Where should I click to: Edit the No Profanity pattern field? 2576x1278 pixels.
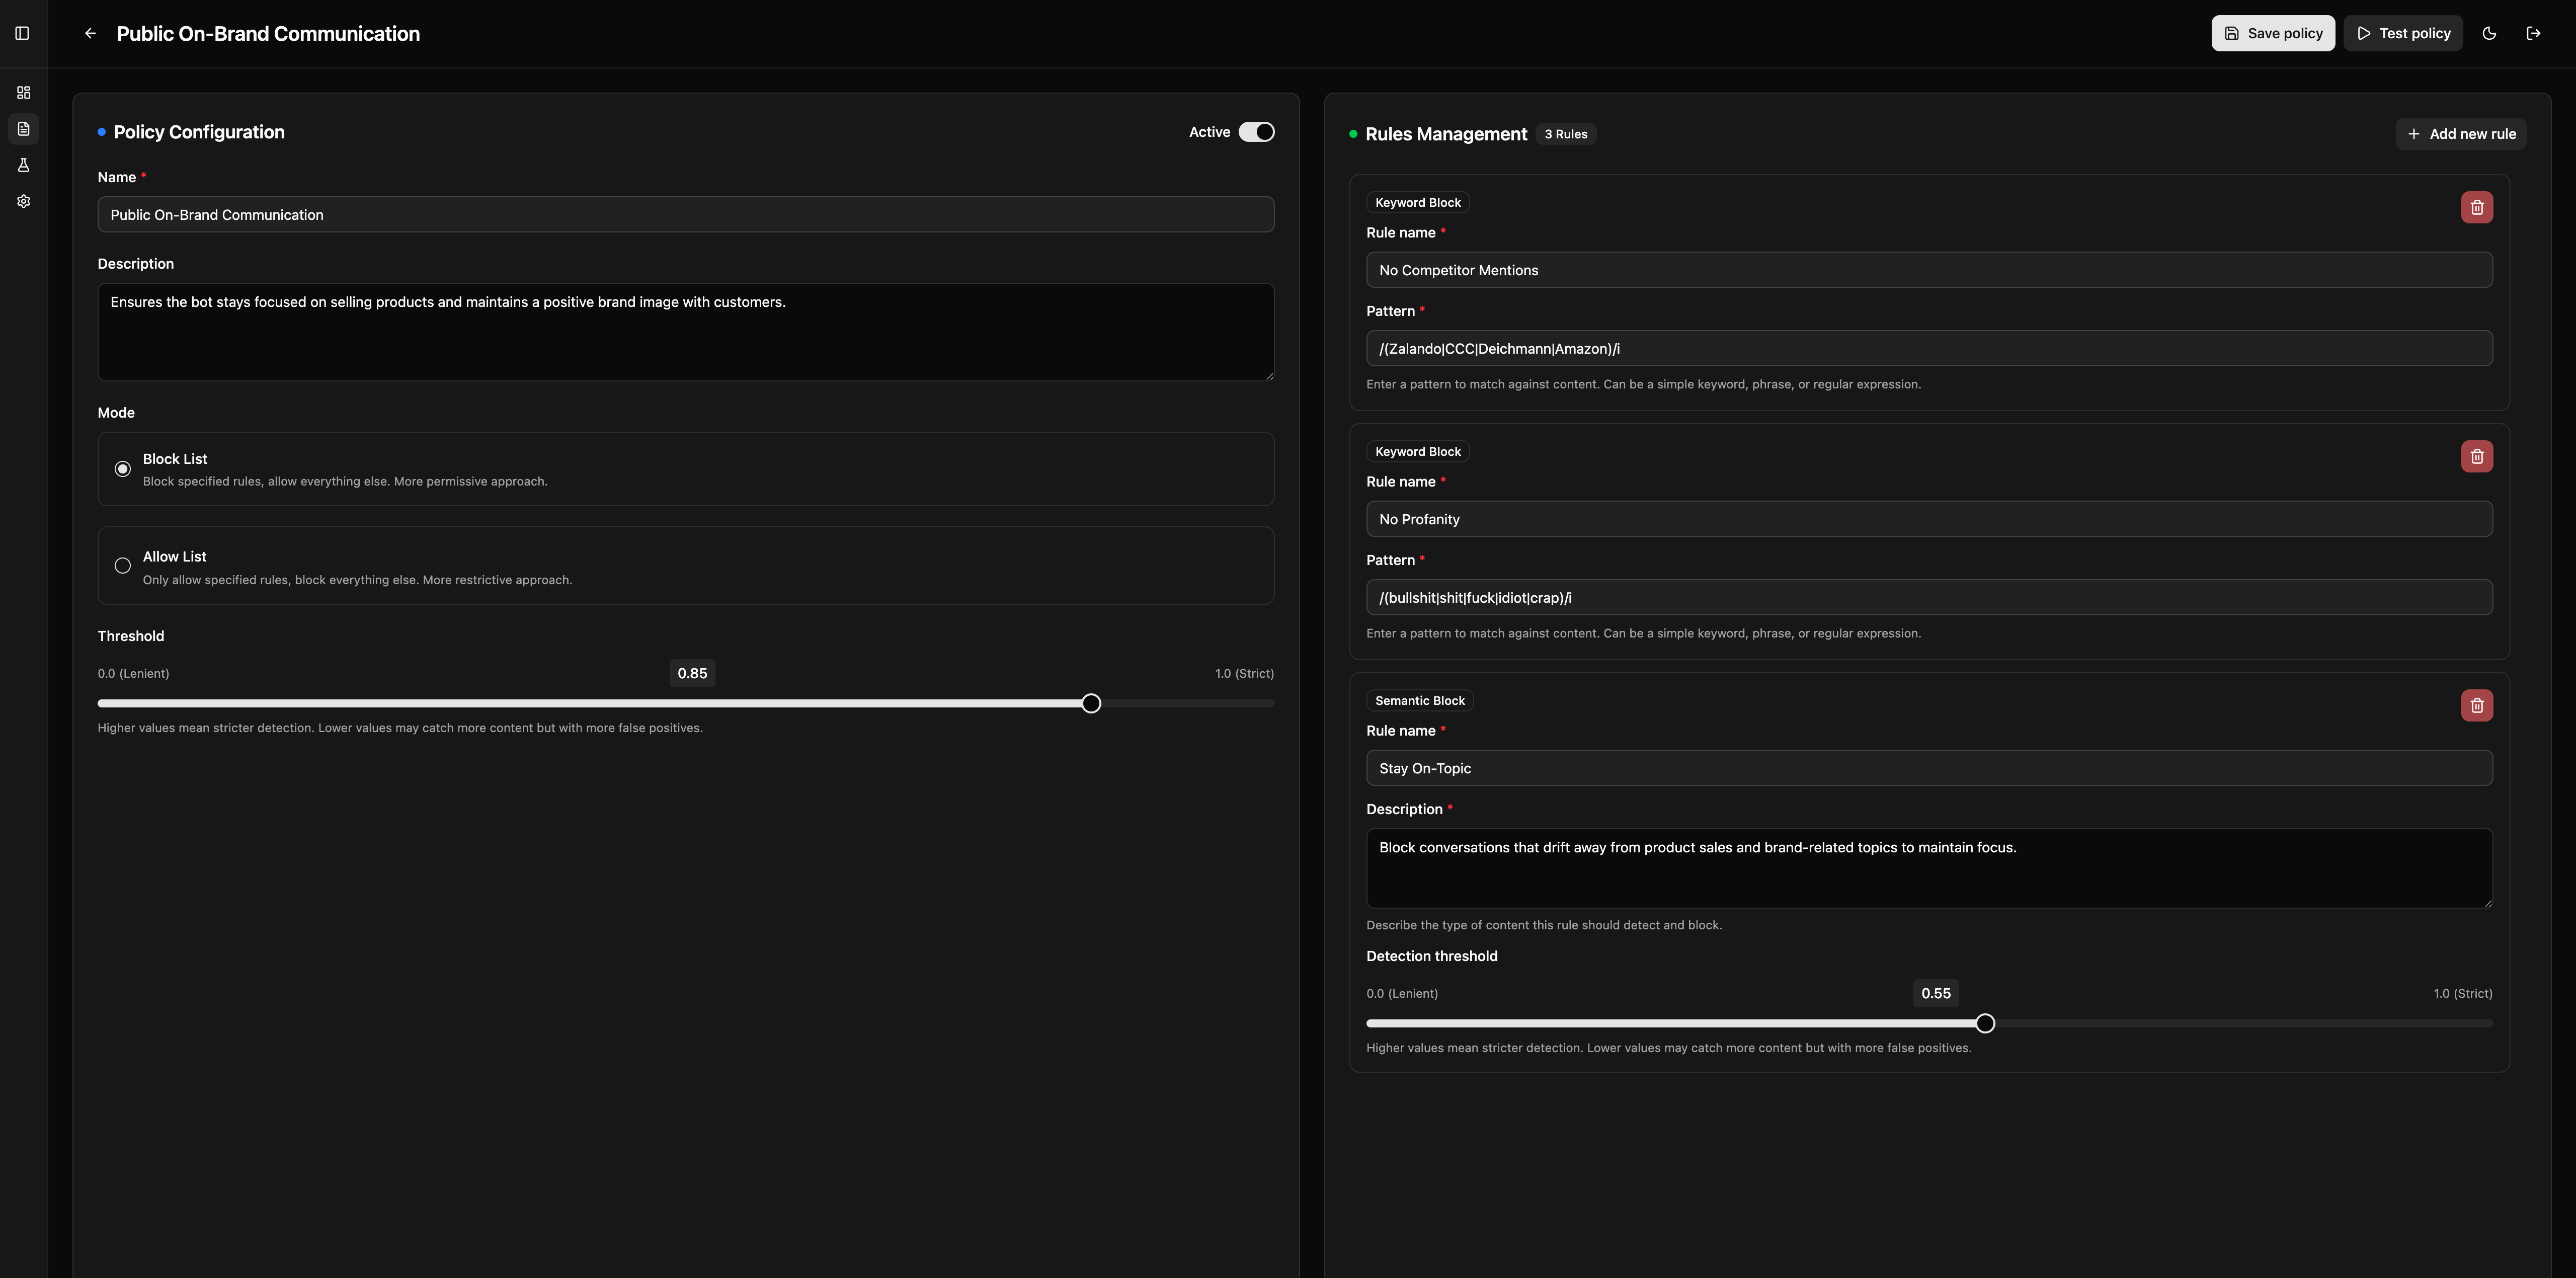[1928, 597]
